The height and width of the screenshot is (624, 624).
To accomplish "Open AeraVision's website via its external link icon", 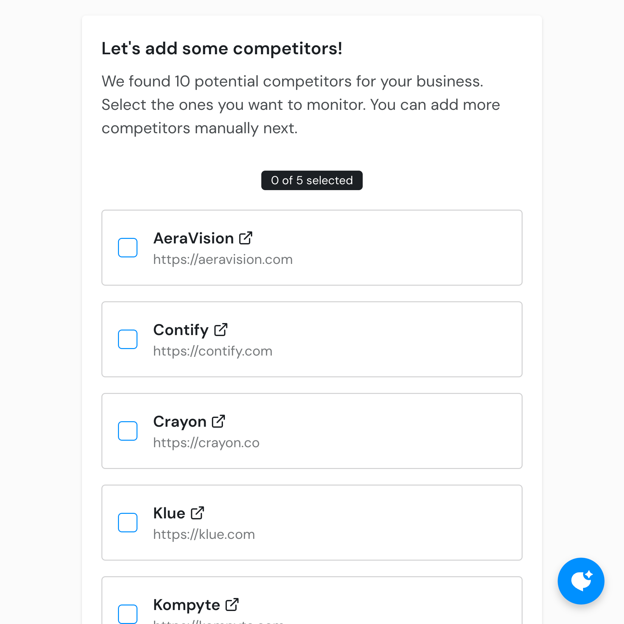I will [x=246, y=238].
